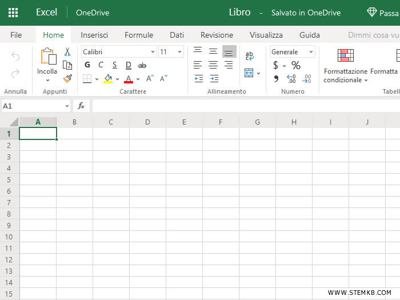Open the font size 11 dropdown
The width and height of the screenshot is (400, 300).
(x=171, y=52)
